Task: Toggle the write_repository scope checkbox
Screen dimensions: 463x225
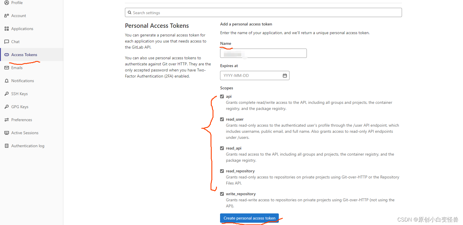Action: tap(222, 194)
